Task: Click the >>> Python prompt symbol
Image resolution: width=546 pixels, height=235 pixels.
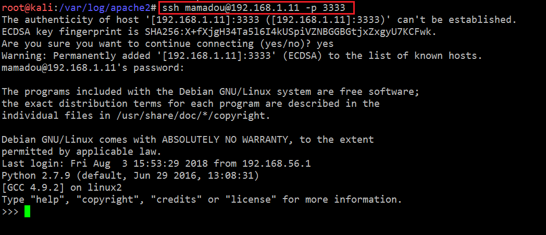Action: [10, 212]
